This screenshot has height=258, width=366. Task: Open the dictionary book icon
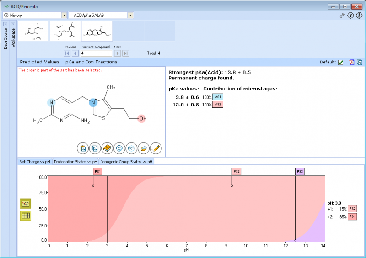(x=107, y=148)
